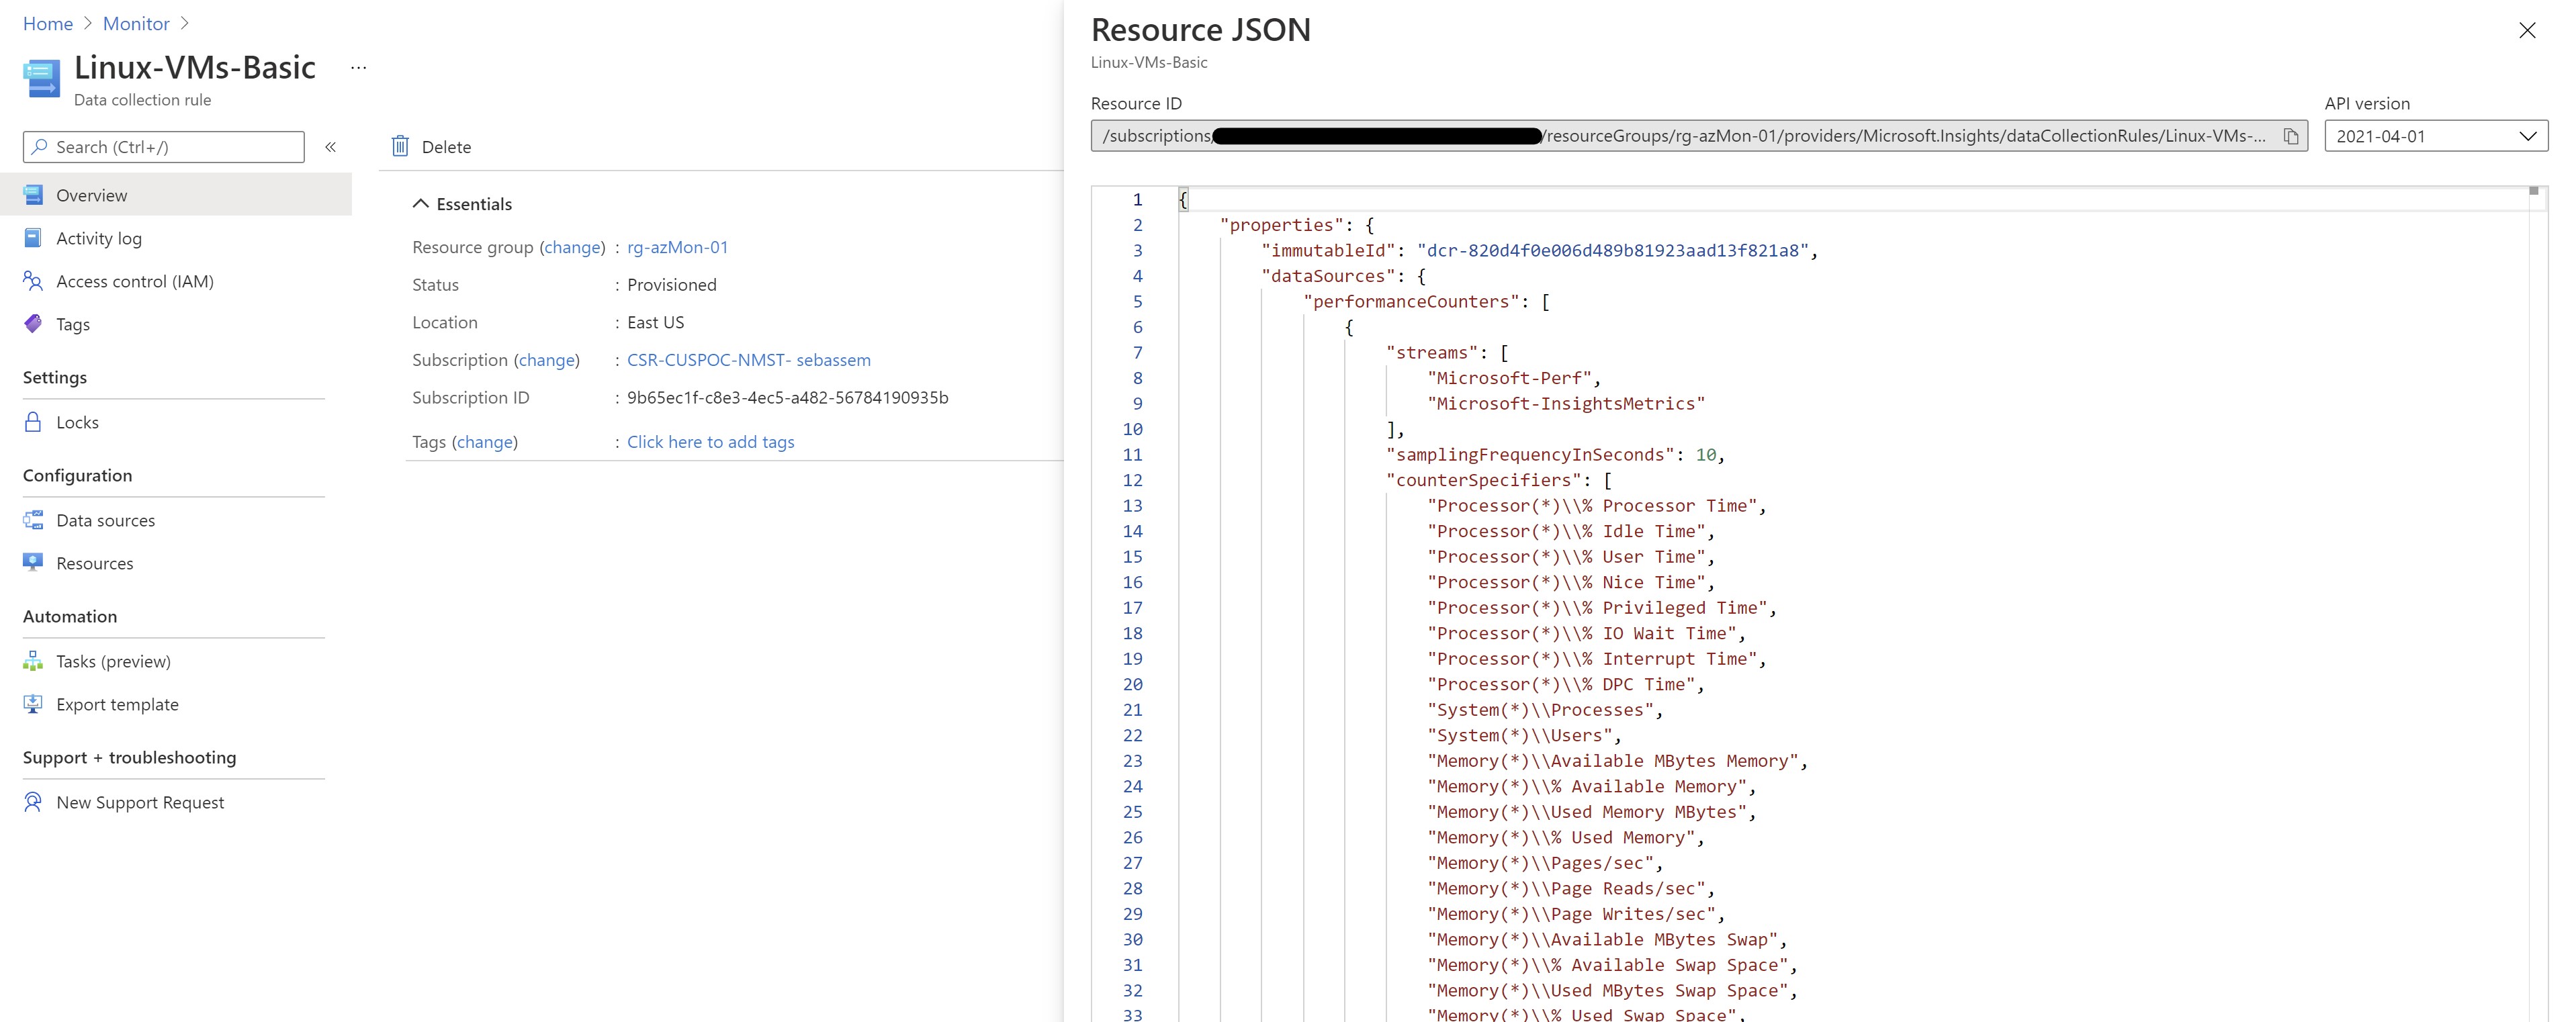Screen dimensions: 2576x1022
Task: Click the "Microsoft-Perf" stream line
Action: coord(1514,378)
